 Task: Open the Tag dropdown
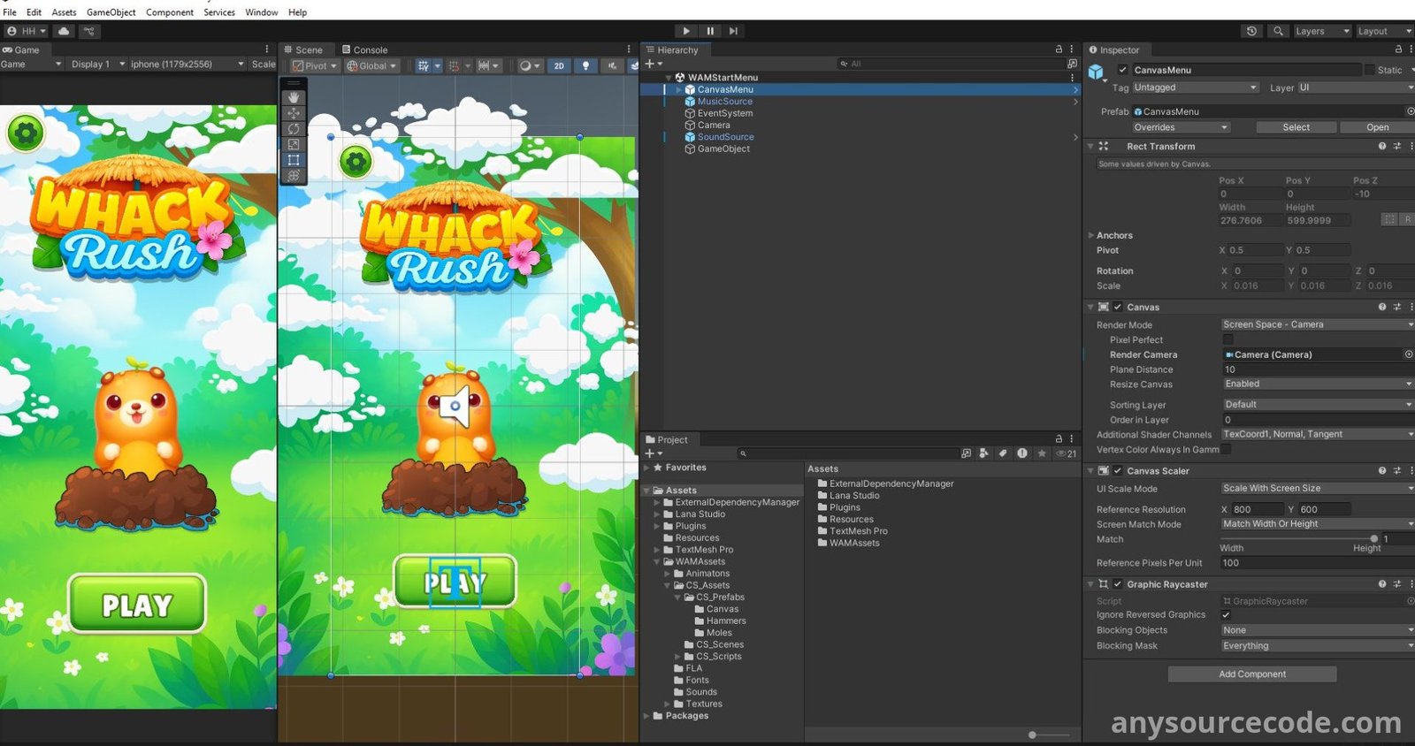(x=1195, y=88)
